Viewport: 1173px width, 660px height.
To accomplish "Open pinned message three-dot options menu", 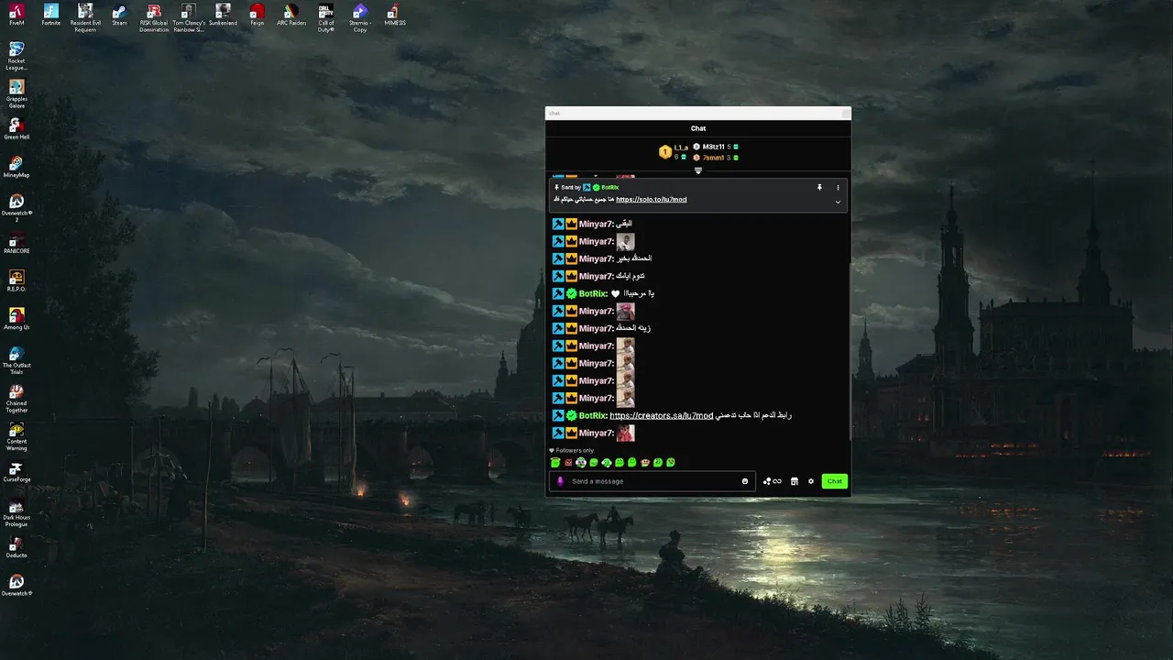I will [x=838, y=187].
